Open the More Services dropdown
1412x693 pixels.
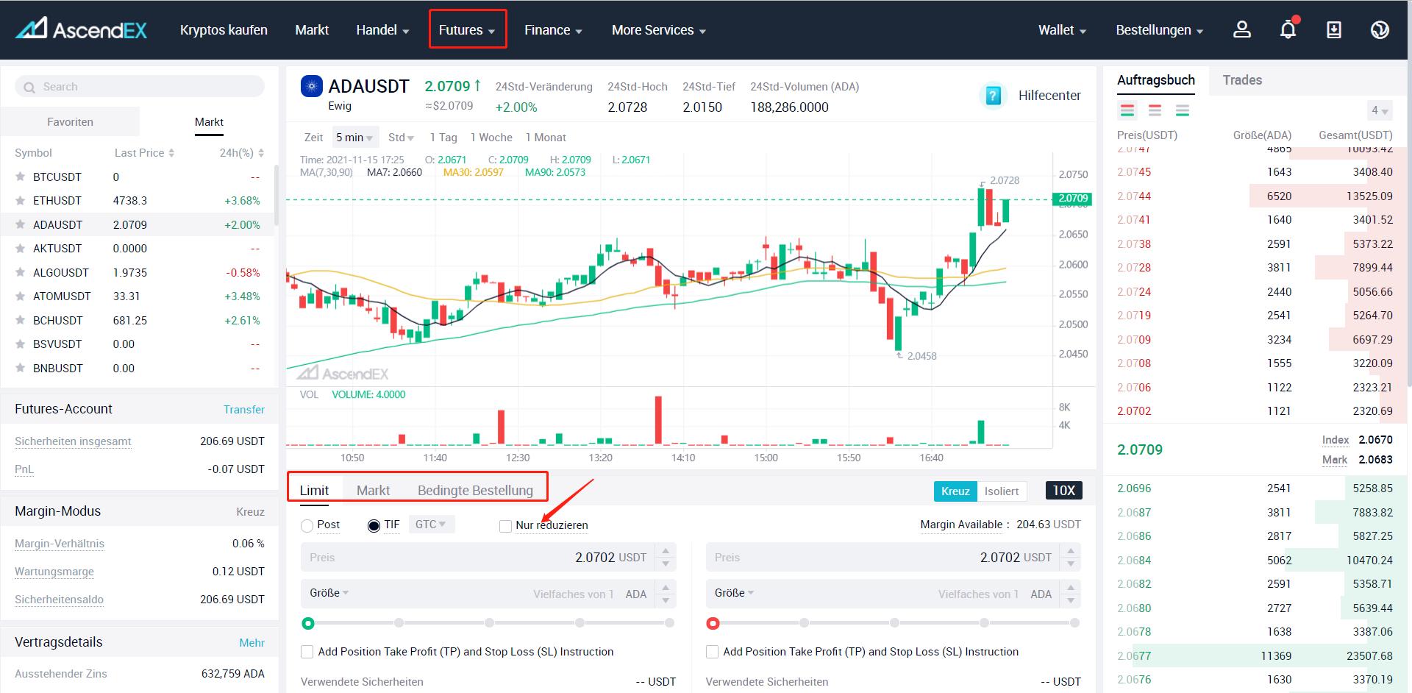pos(659,30)
